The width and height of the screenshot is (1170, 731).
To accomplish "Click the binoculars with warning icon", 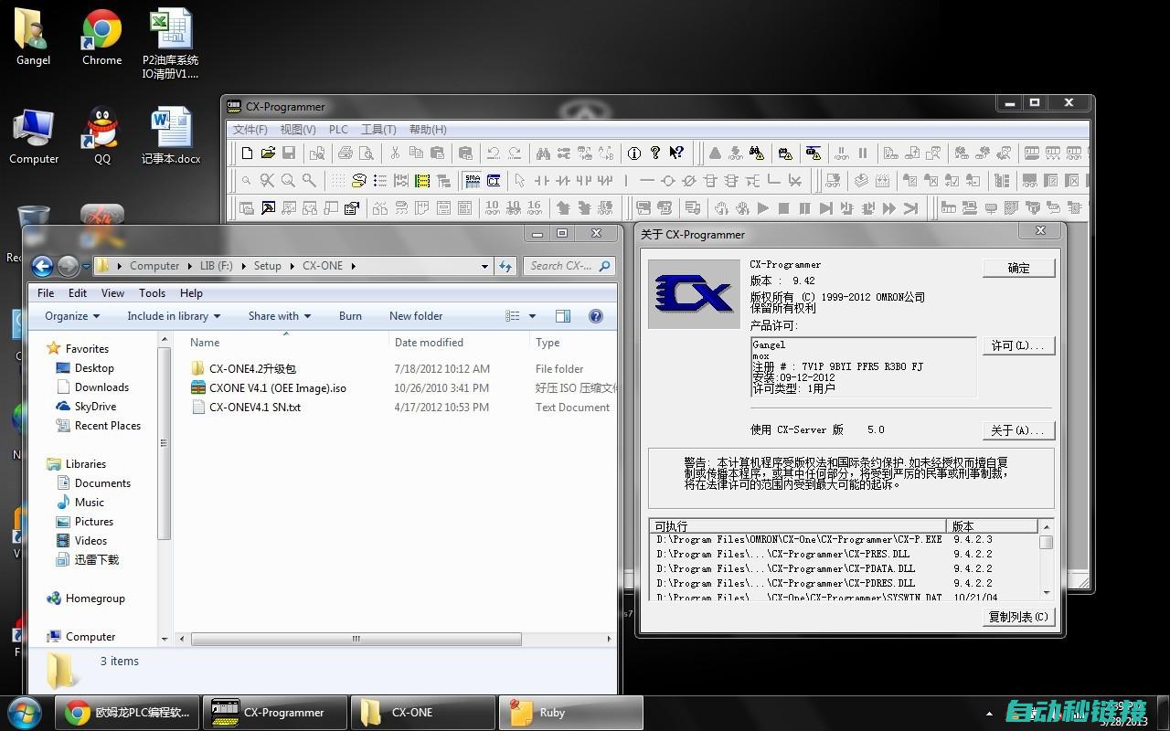I will [x=757, y=153].
